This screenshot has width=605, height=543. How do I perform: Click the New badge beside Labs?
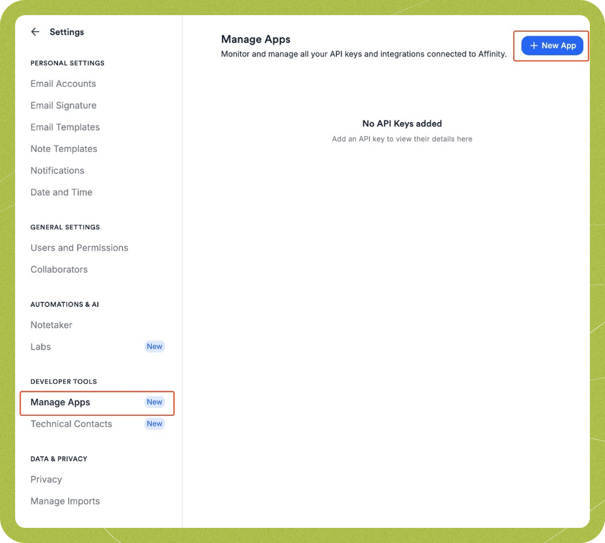155,346
